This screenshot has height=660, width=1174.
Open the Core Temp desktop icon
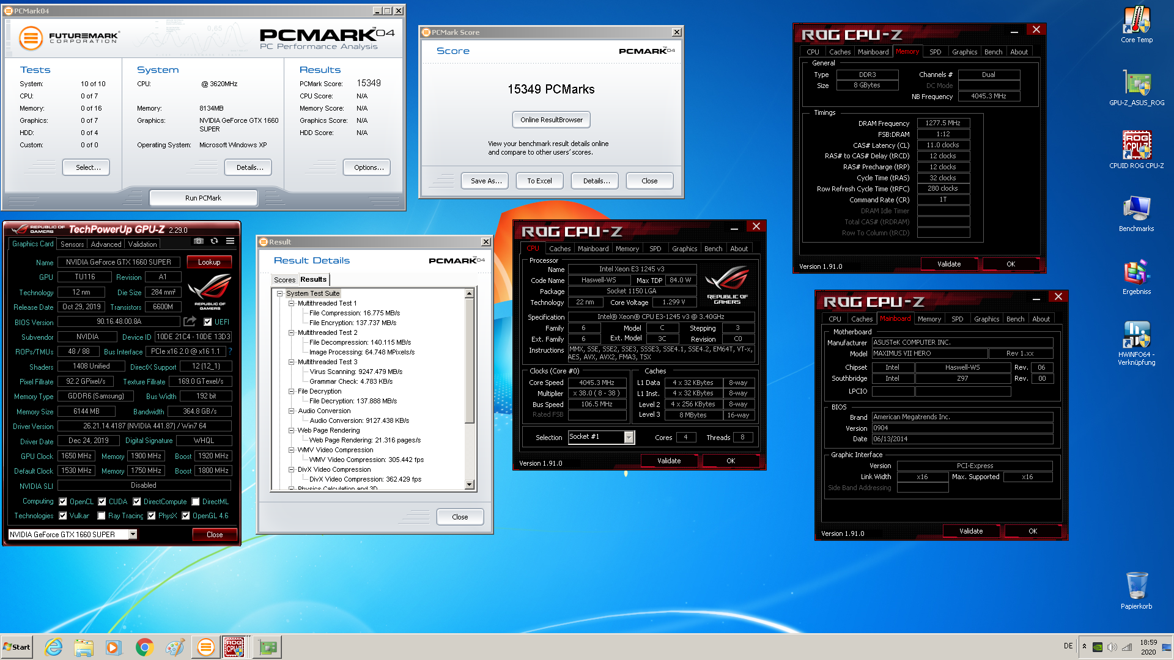pos(1136,24)
